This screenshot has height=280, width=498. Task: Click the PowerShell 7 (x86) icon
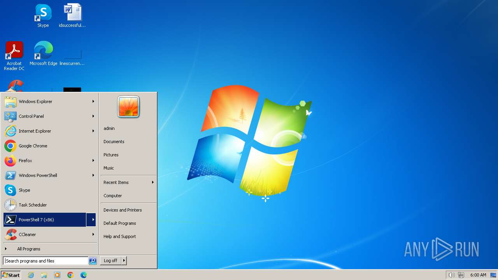click(x=11, y=220)
